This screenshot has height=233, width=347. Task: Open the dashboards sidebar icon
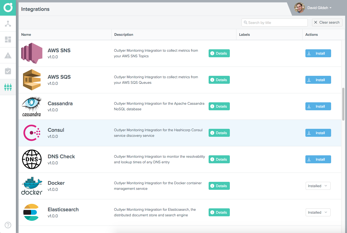[8, 39]
